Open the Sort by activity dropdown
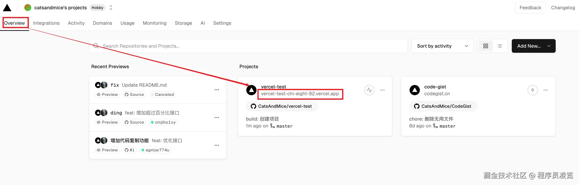The image size is (579, 185). coord(442,46)
